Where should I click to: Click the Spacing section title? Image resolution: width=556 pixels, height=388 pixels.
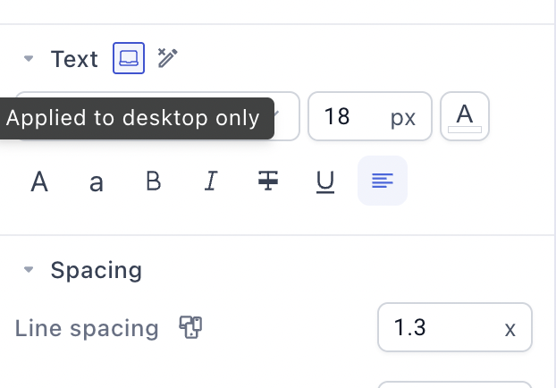97,270
